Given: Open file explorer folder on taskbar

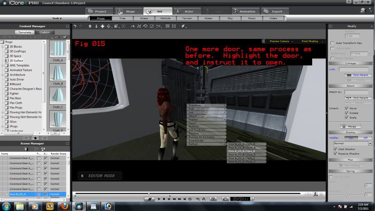Looking at the screenshot, I should (20, 206).
